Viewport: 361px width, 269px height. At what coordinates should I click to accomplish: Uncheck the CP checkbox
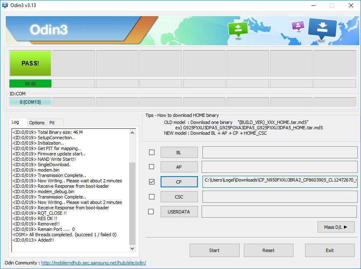click(x=152, y=182)
